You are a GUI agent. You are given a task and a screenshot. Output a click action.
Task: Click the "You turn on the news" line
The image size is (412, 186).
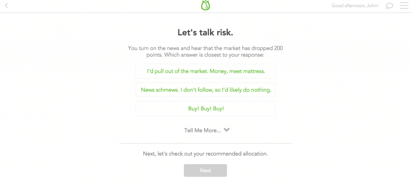point(206,48)
